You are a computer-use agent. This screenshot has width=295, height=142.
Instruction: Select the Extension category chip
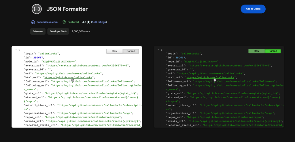38,31
